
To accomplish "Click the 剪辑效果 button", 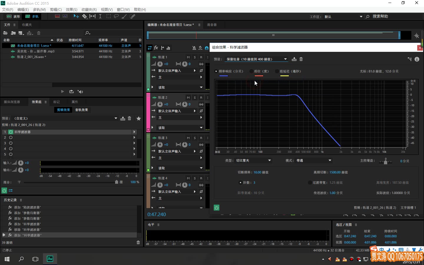I will [63, 110].
